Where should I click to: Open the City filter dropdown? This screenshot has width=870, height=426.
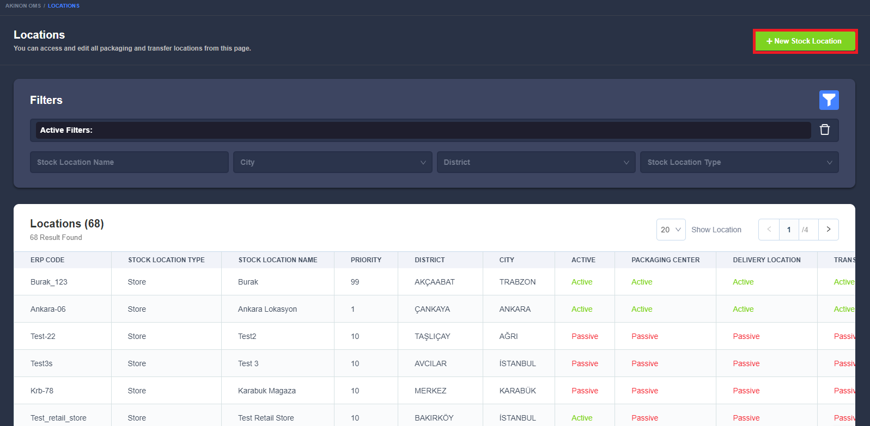333,162
